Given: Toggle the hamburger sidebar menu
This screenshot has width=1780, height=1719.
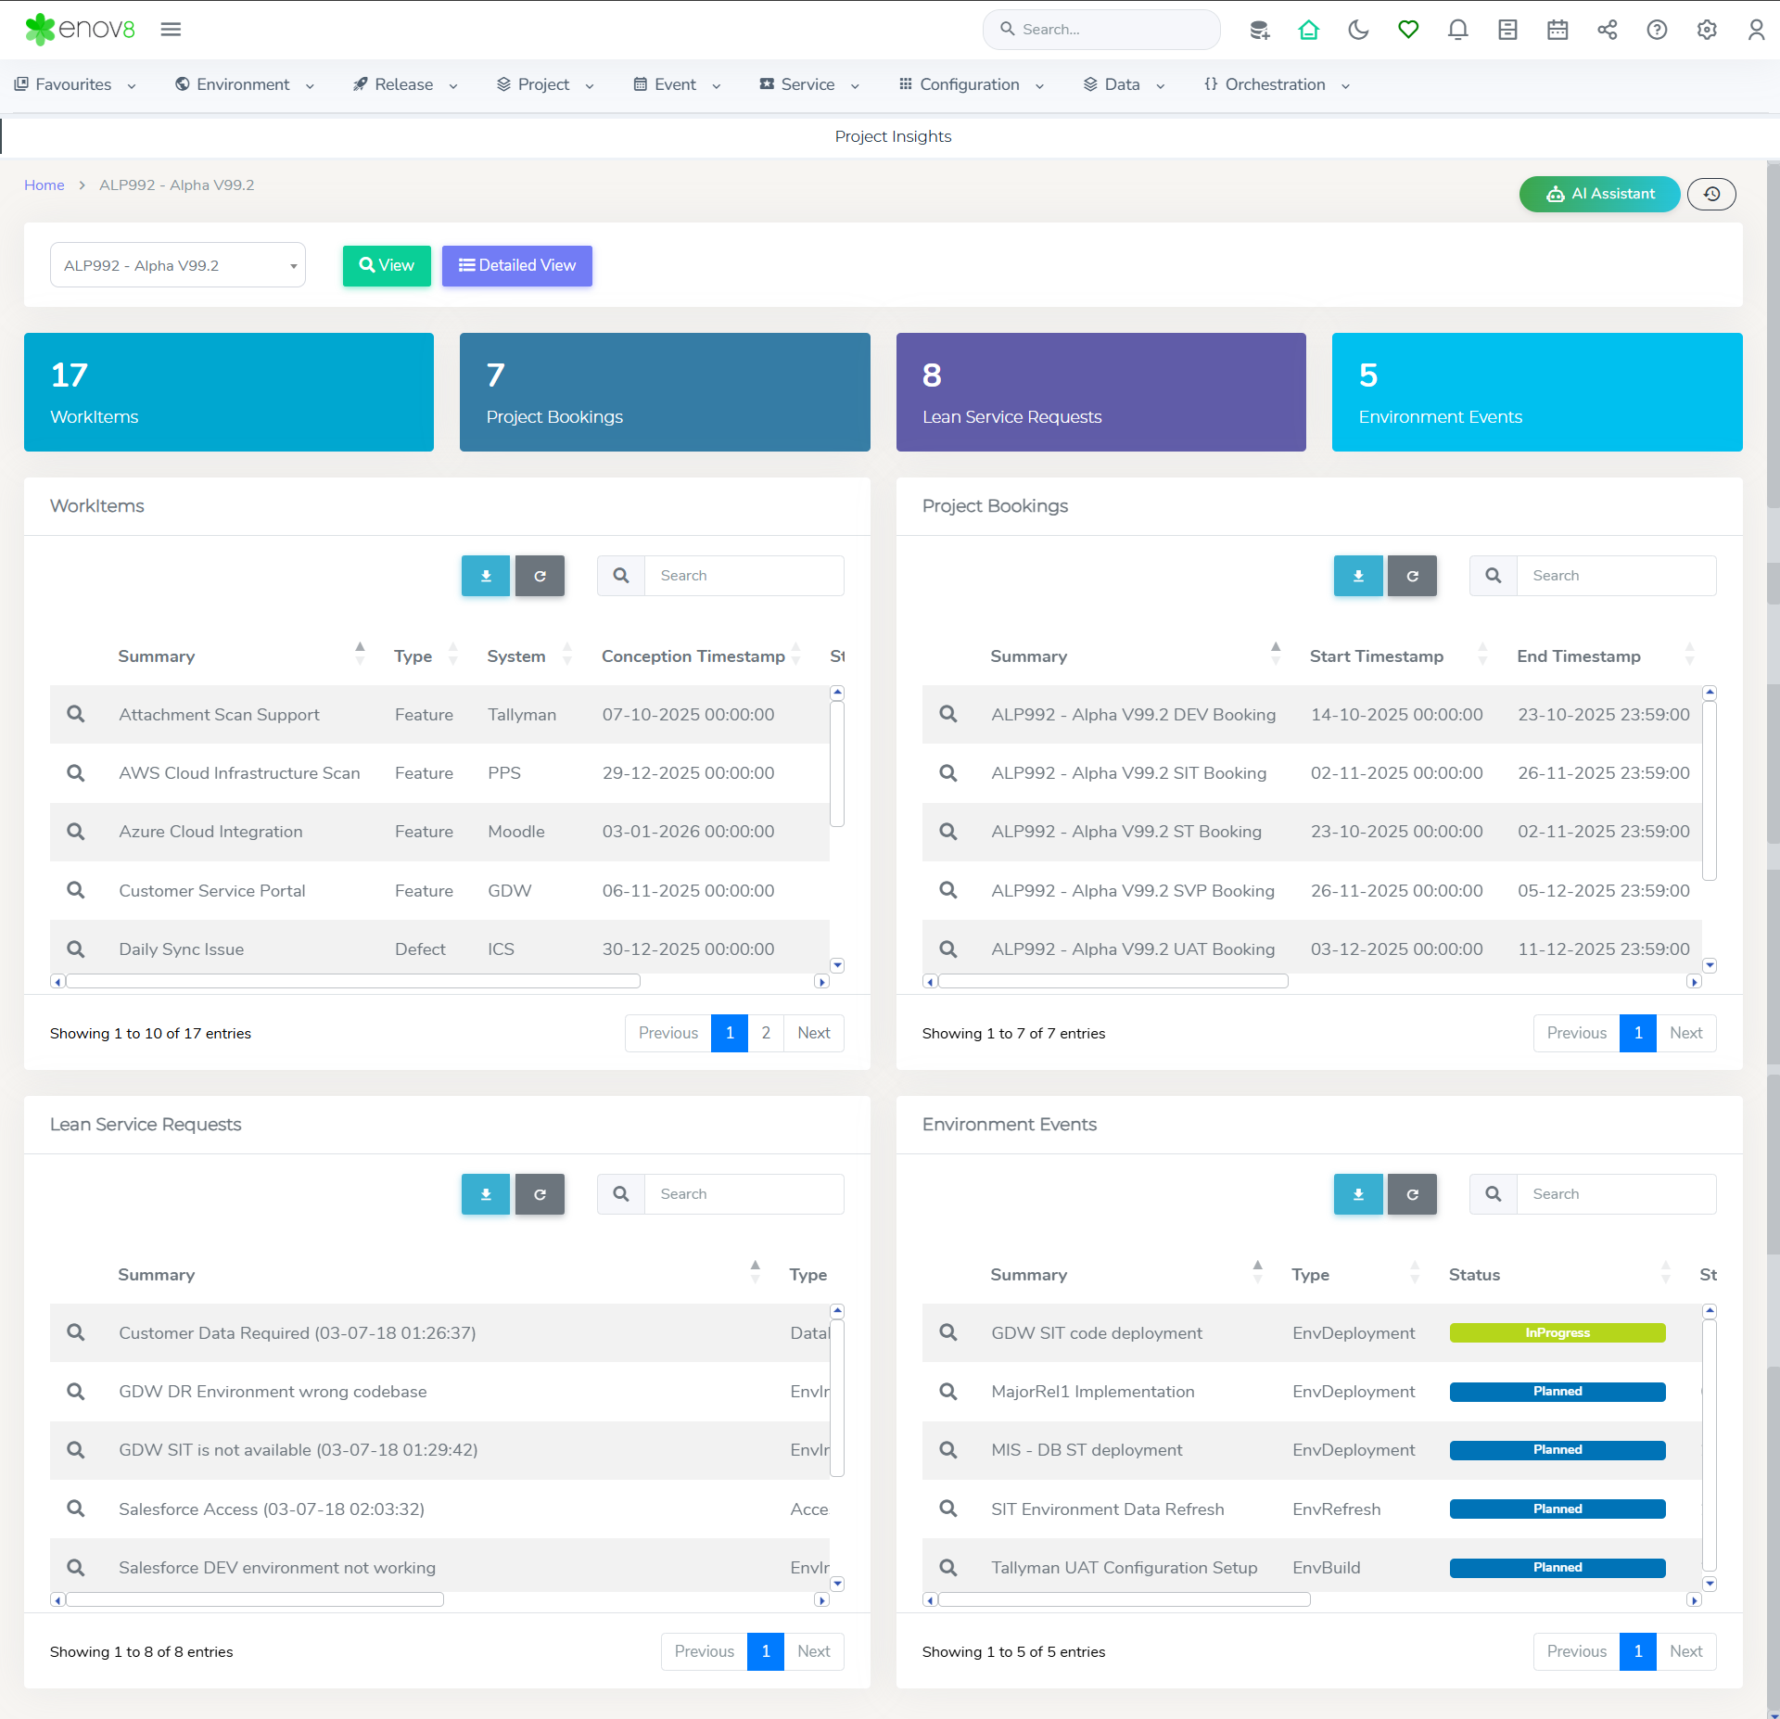Looking at the screenshot, I should (171, 30).
